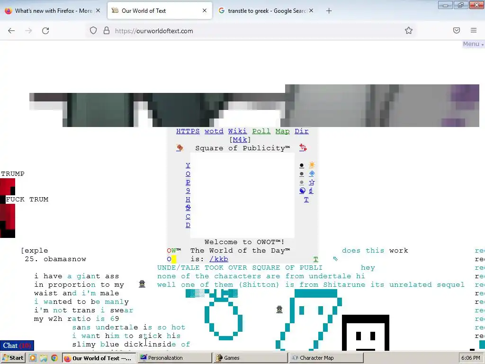
Task: Click the D link in left column
Action: [x=188, y=225]
